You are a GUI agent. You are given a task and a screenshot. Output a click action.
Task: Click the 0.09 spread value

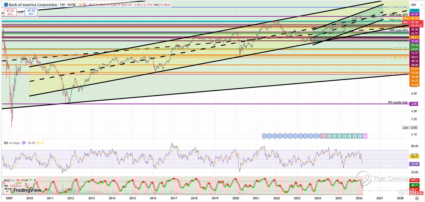[x=20, y=12]
